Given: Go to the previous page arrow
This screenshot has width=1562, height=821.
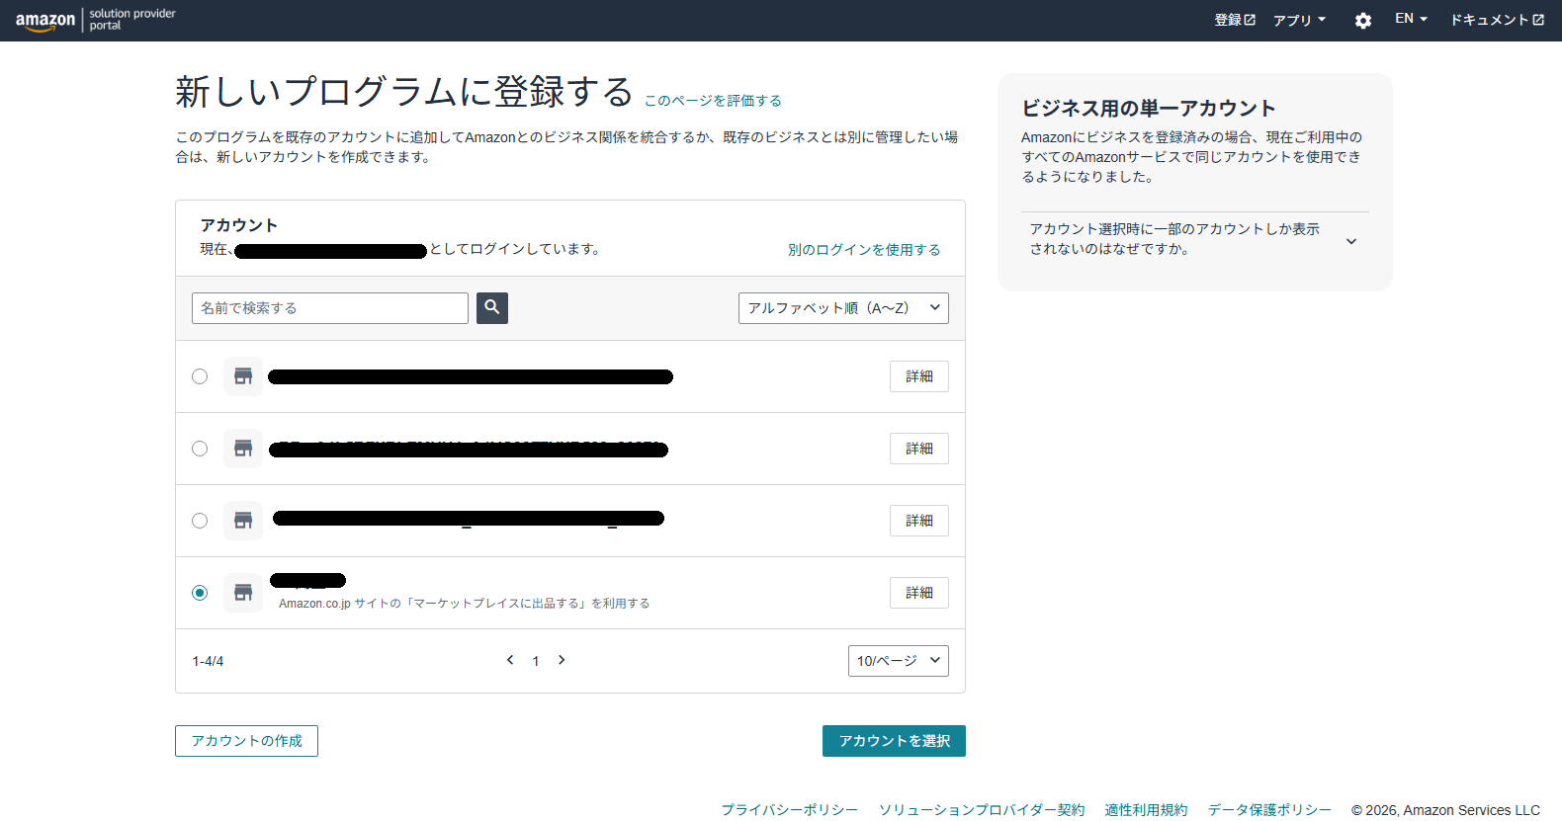Looking at the screenshot, I should pyautogui.click(x=510, y=660).
